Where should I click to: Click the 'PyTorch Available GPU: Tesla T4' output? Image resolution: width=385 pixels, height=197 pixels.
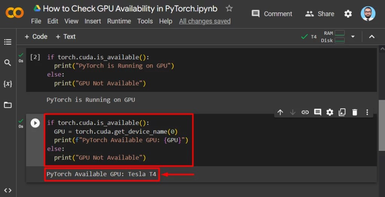[x=102, y=174]
